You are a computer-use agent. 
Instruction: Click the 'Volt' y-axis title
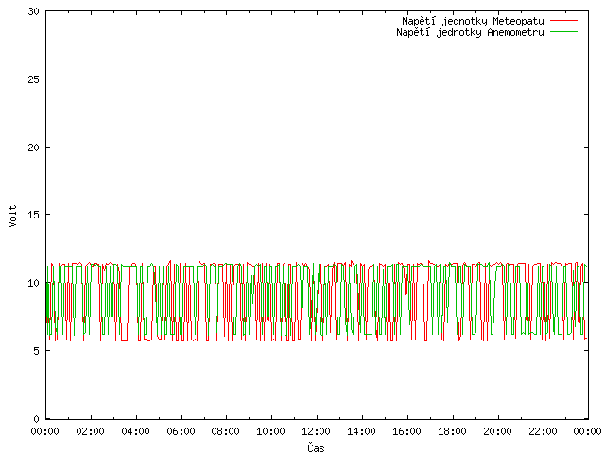point(12,216)
